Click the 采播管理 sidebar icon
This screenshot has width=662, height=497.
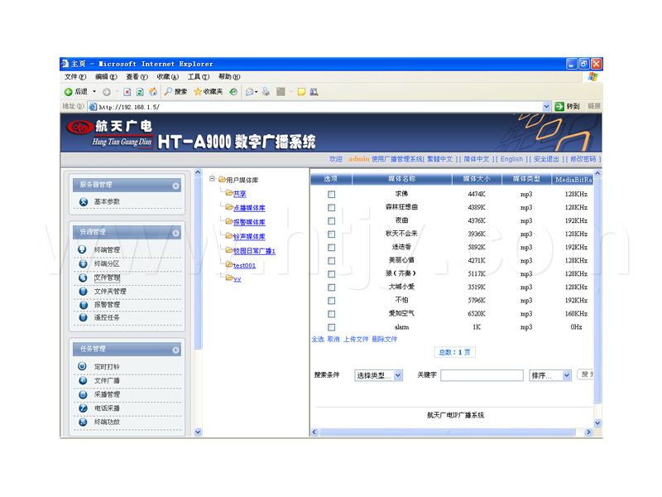tap(83, 394)
